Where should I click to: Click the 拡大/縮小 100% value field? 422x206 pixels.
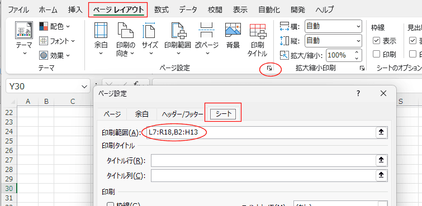pyautogui.click(x=340, y=55)
